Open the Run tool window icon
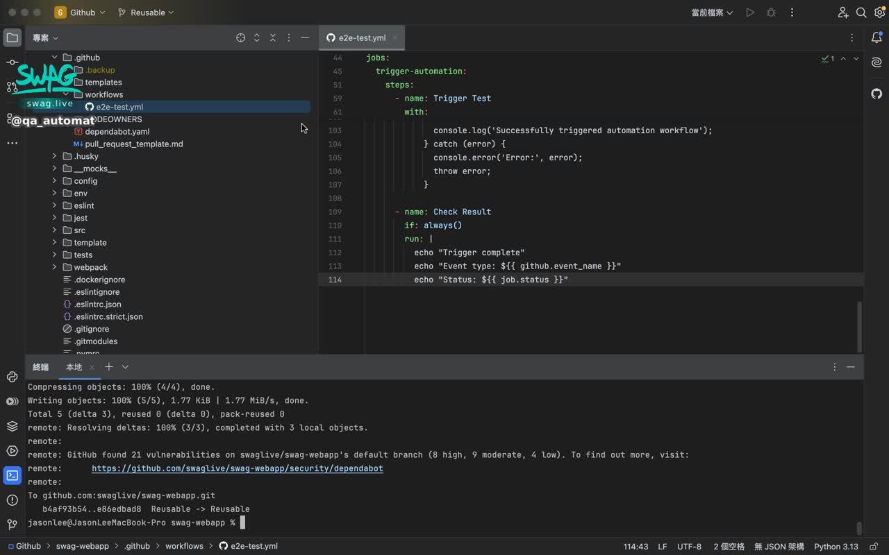This screenshot has width=889, height=555. click(12, 451)
